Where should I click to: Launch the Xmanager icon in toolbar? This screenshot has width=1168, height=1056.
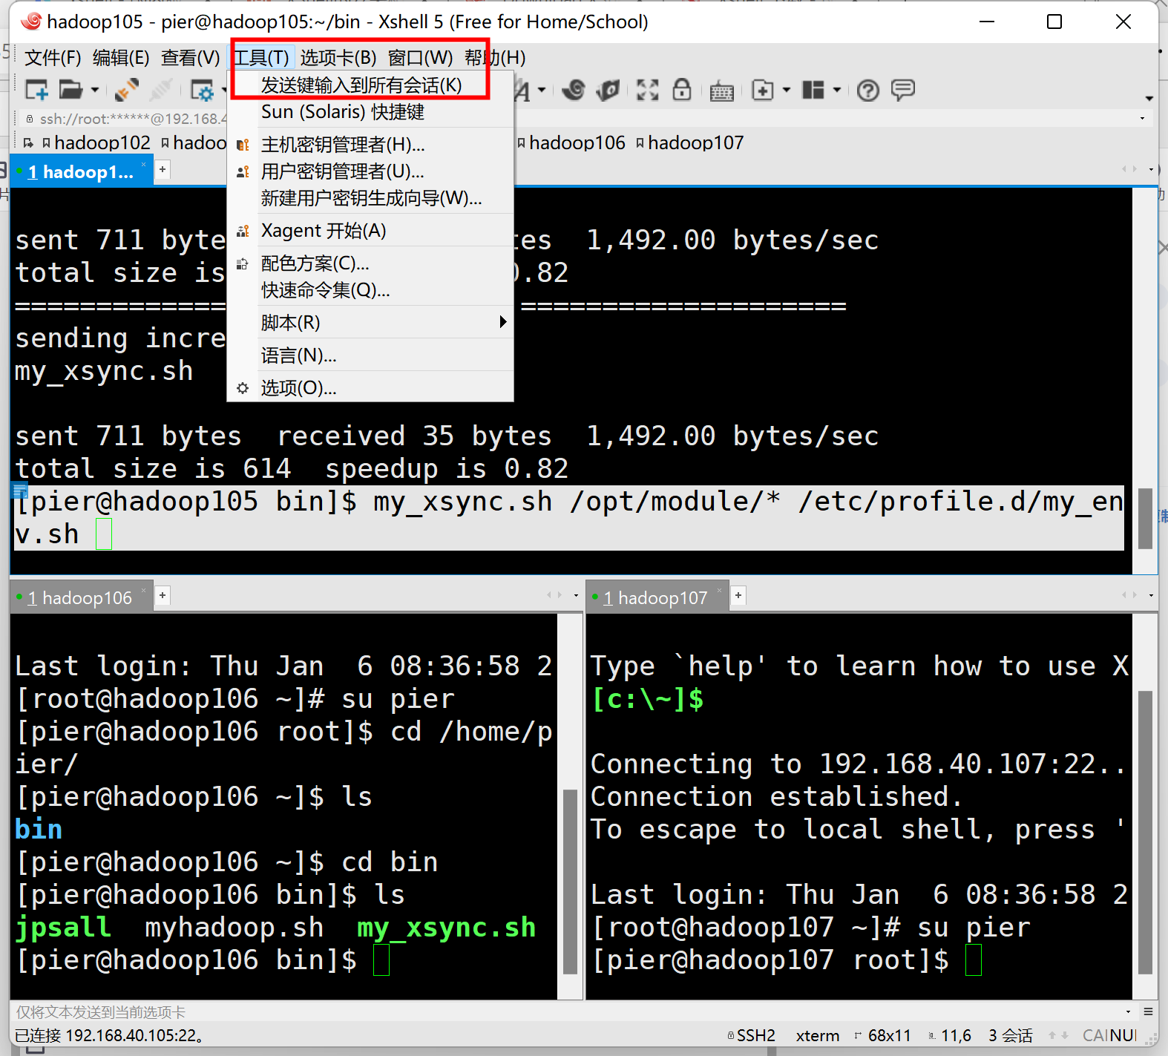click(608, 91)
